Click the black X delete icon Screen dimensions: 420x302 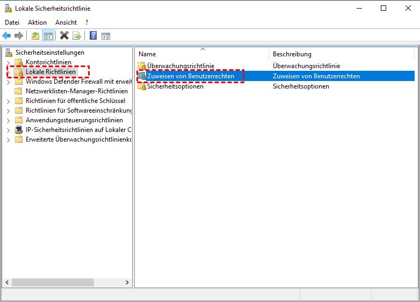(64, 36)
